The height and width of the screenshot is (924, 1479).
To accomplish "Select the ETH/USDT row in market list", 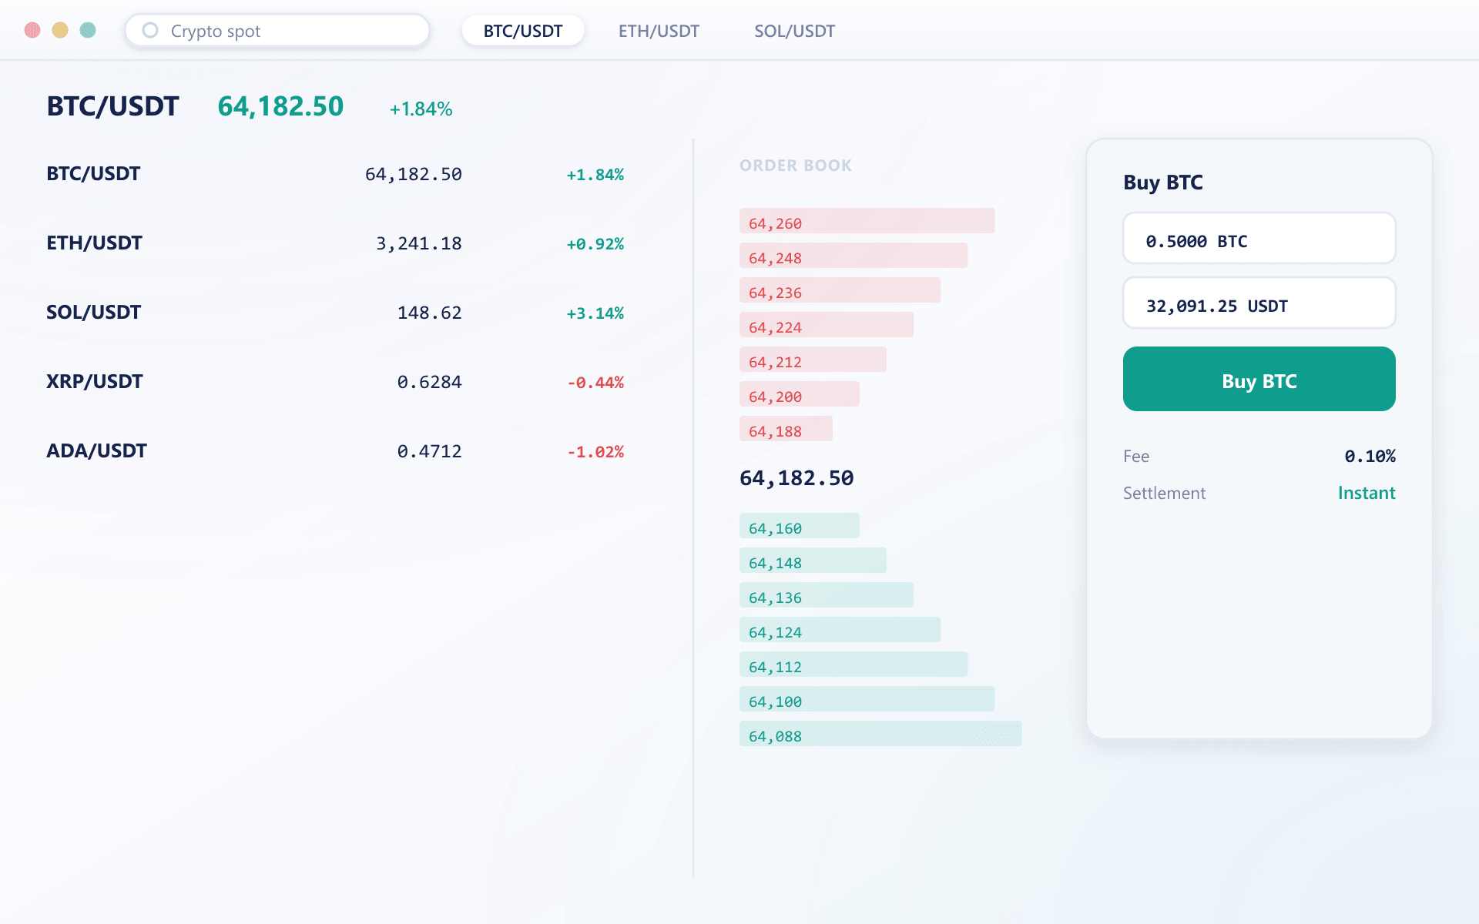I will (x=335, y=243).
